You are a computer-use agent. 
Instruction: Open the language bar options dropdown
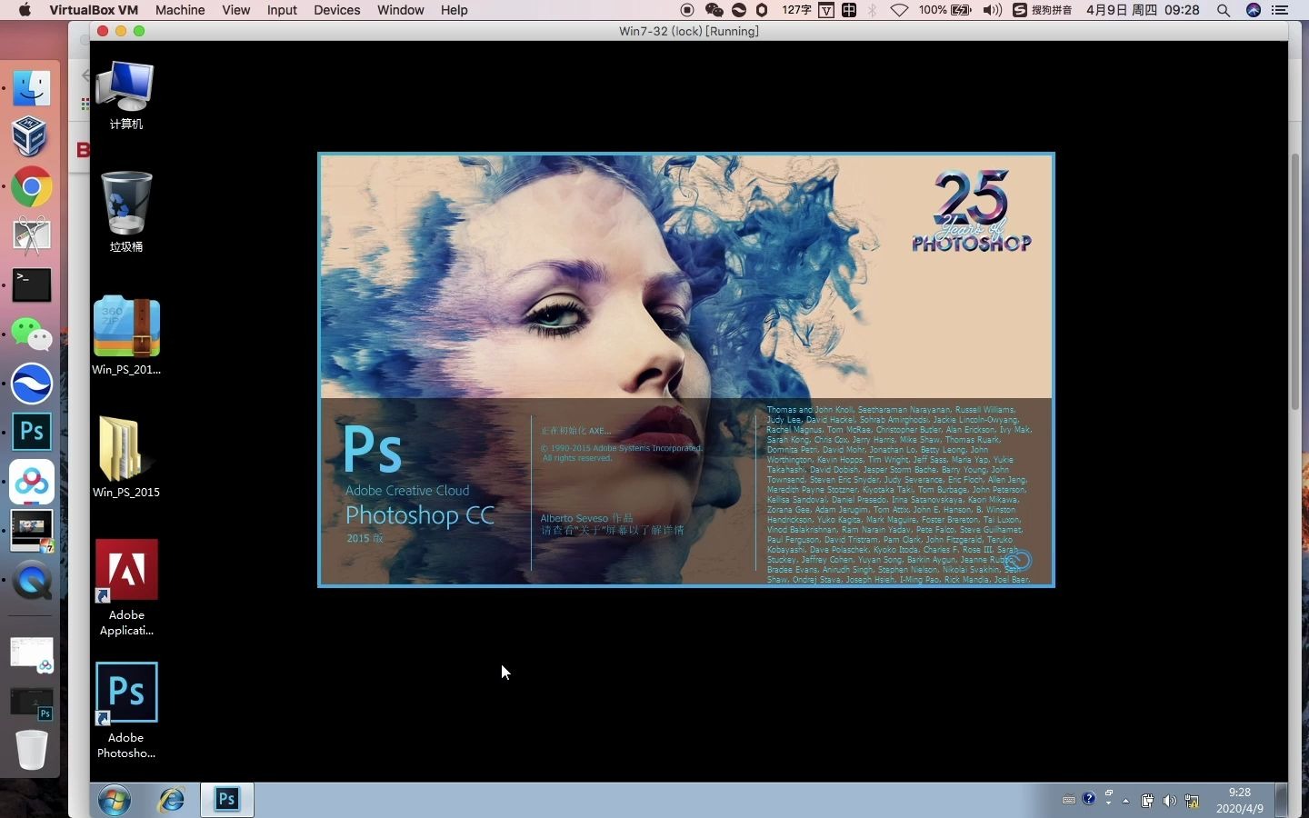tap(1108, 803)
